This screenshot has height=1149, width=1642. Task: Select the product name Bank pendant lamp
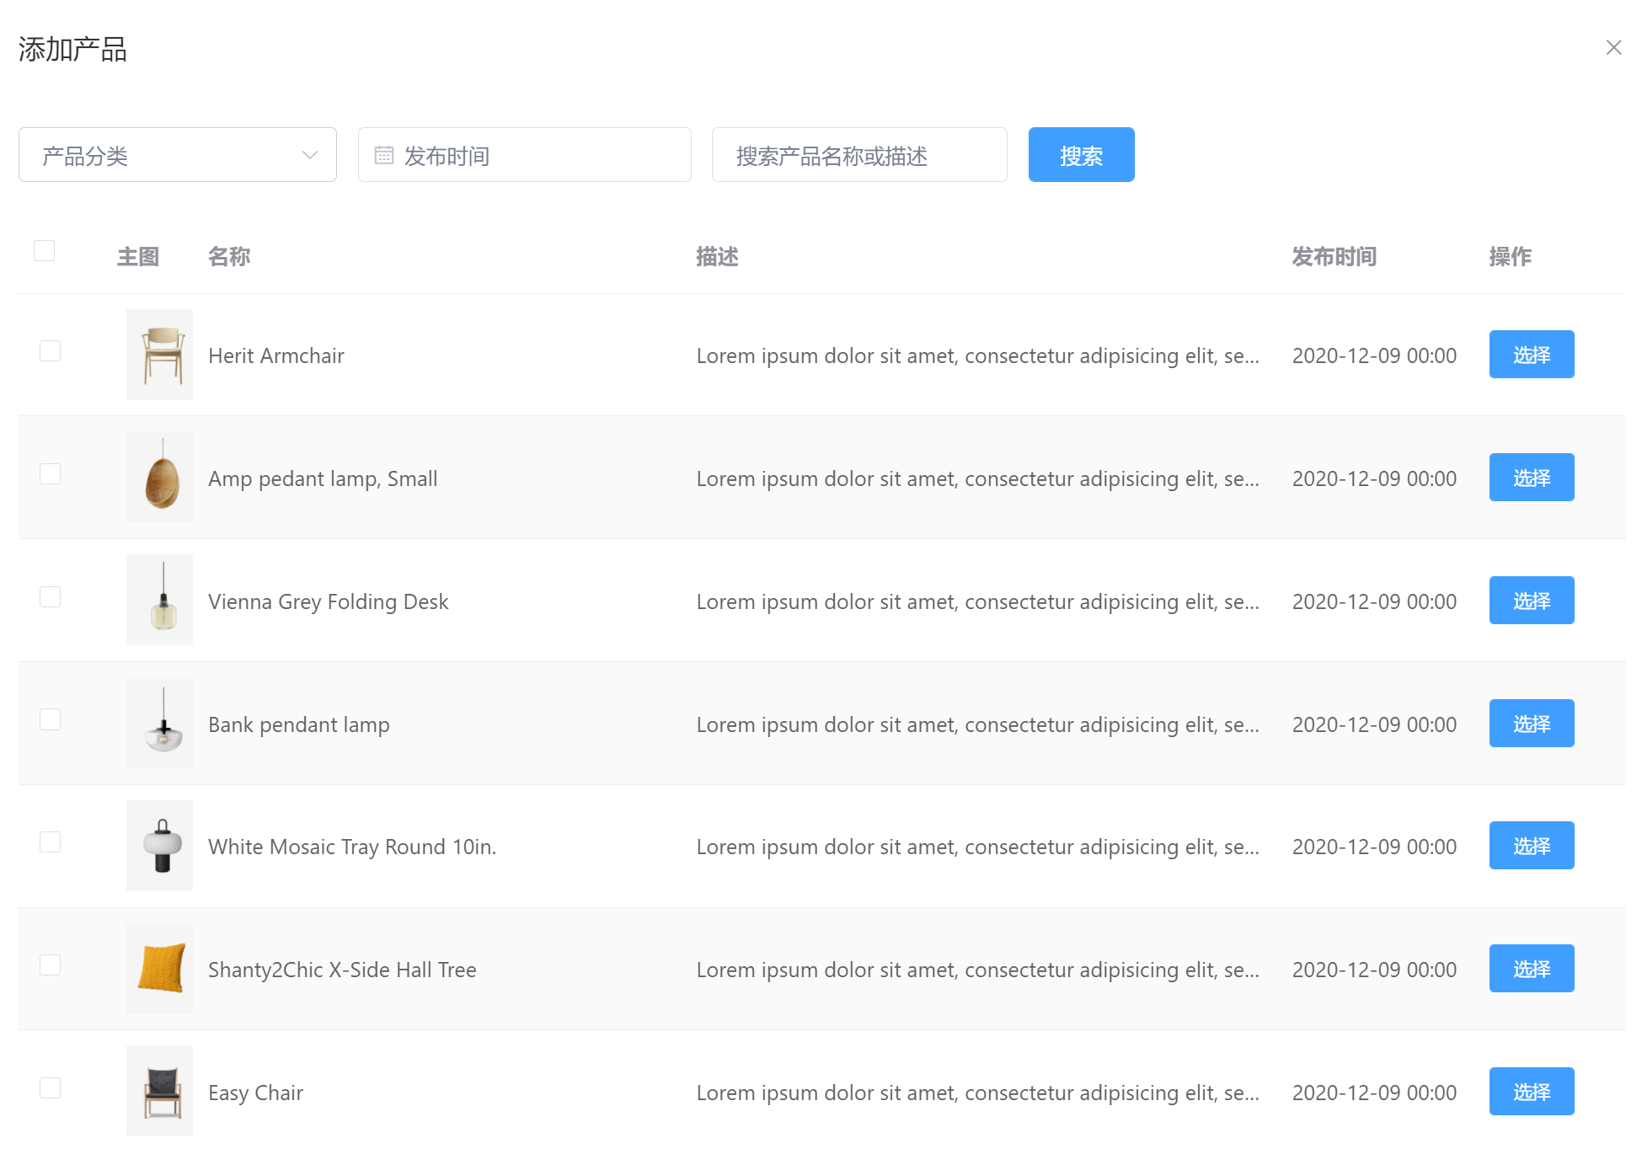point(299,724)
